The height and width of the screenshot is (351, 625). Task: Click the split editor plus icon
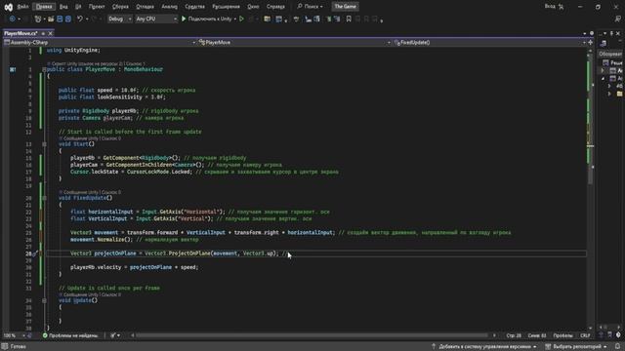point(590,42)
